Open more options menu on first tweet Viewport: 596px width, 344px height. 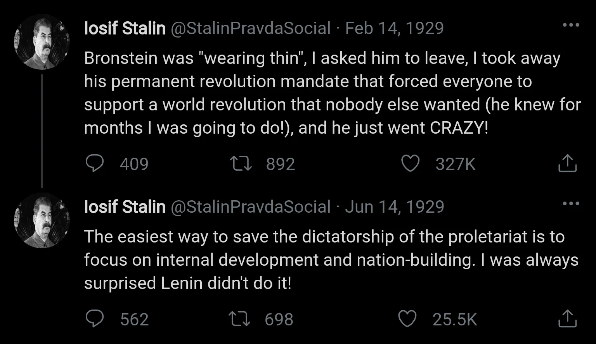click(571, 25)
